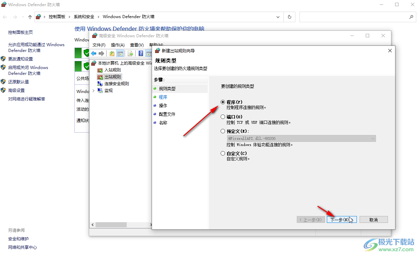The height and width of the screenshot is (255, 418).
Task: Expand the breadcrumb chevron after 控制面板
Action: [69, 17]
